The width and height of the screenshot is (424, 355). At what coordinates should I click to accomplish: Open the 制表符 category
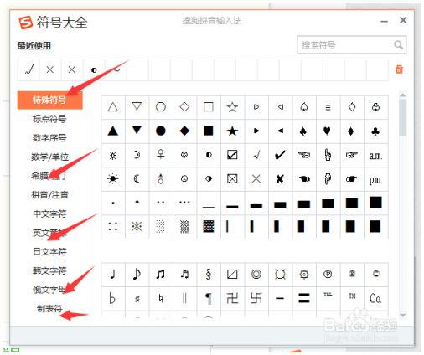coord(49,309)
